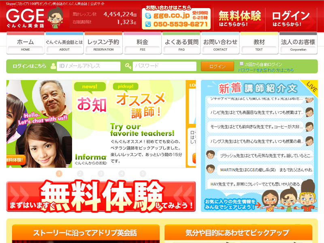Click the news! お知らせ slide panel
The width and height of the screenshot is (324, 243).
pyautogui.click(x=90, y=124)
